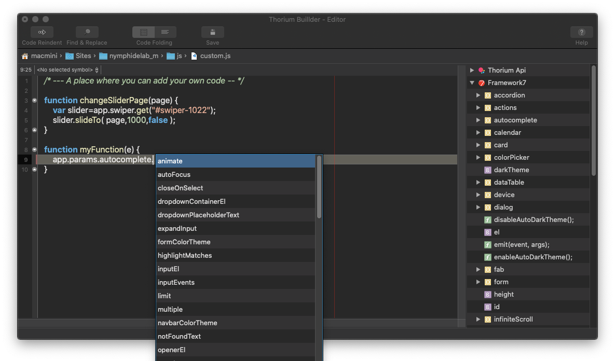Click the autocomplete popup scrollbar thumb
The width and height of the screenshot is (615, 361).
coord(319,187)
